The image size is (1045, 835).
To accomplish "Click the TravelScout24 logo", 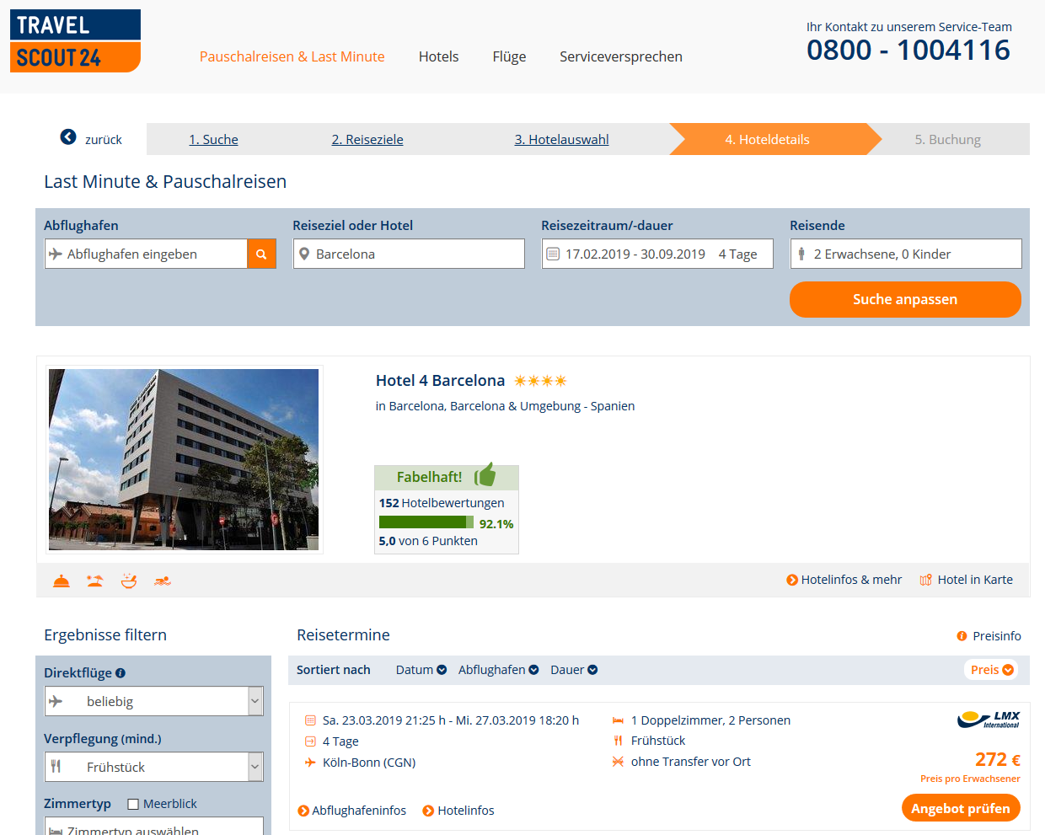I will [x=75, y=40].
